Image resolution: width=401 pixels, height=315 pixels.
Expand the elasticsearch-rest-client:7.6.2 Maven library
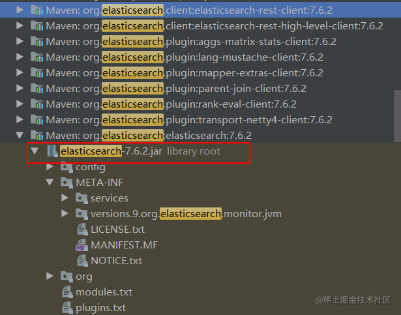20,10
